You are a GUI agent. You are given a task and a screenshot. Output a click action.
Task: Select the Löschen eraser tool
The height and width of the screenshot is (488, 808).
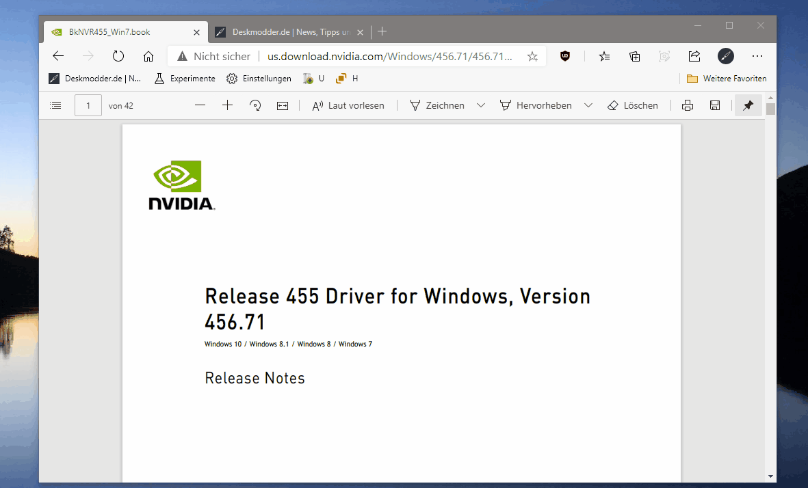633,105
